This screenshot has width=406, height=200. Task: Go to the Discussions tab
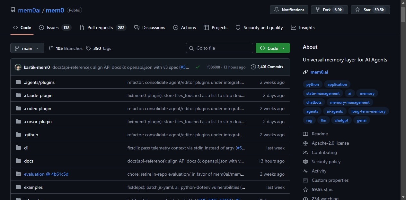coord(150,28)
